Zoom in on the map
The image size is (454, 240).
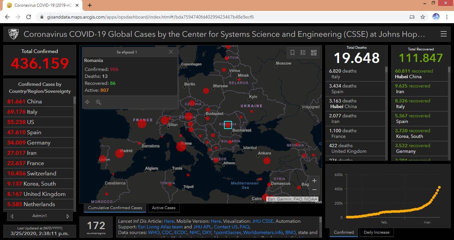(314, 181)
